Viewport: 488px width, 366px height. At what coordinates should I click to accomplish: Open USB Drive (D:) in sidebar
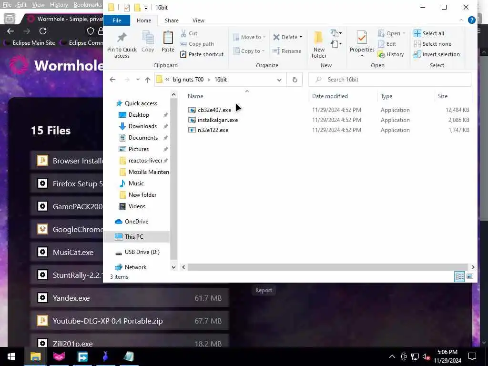coord(142,252)
